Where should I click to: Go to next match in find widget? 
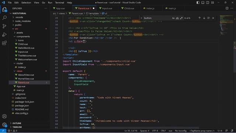(204, 18)
